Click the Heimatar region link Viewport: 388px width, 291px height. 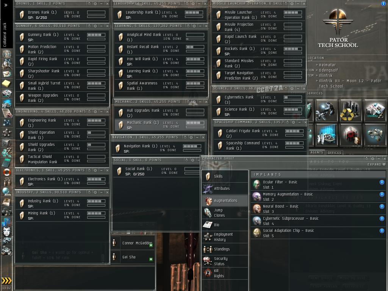[x=327, y=65]
